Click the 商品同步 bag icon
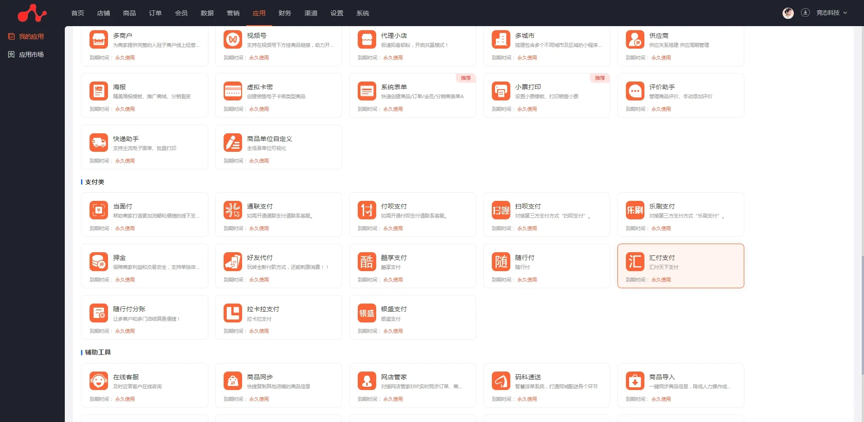Image resolution: width=864 pixels, height=422 pixels. click(233, 381)
